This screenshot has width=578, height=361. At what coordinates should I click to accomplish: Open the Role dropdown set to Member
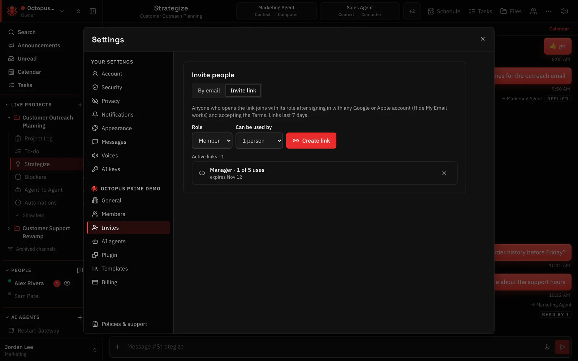(212, 141)
